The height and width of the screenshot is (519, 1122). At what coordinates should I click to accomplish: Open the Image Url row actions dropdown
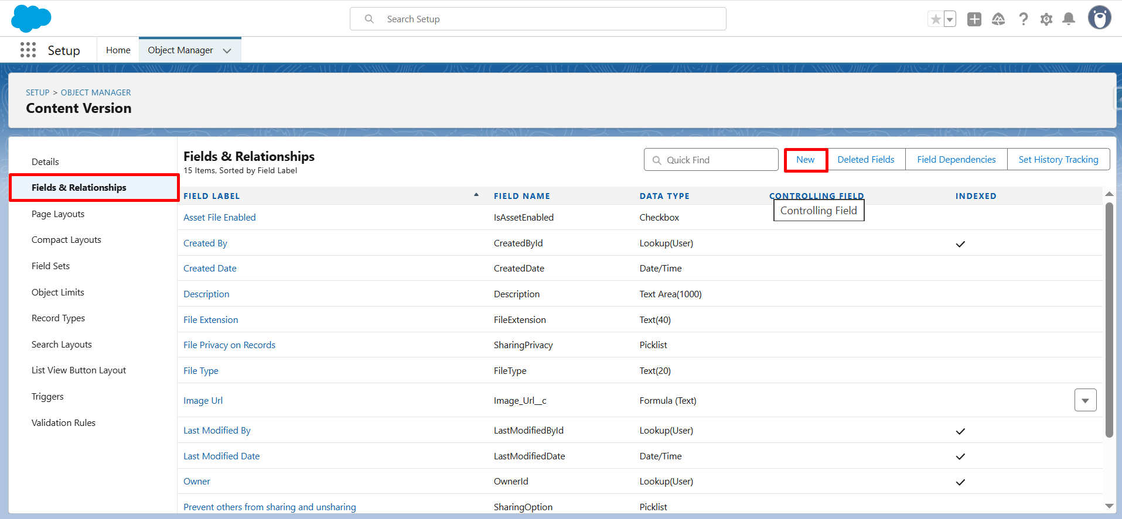[x=1085, y=400]
